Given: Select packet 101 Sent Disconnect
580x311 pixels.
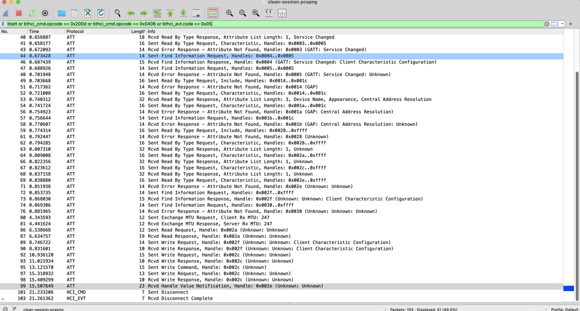Looking at the screenshot, I should point(282,292).
